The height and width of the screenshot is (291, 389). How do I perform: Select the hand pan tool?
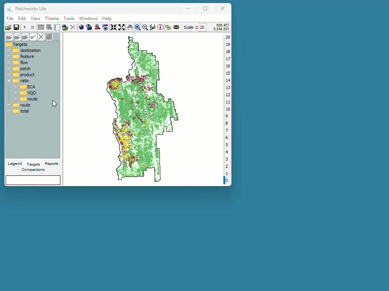coord(130,27)
